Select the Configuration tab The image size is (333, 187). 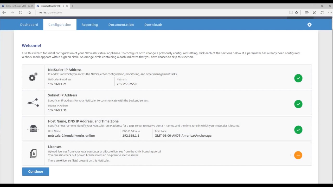(60, 25)
